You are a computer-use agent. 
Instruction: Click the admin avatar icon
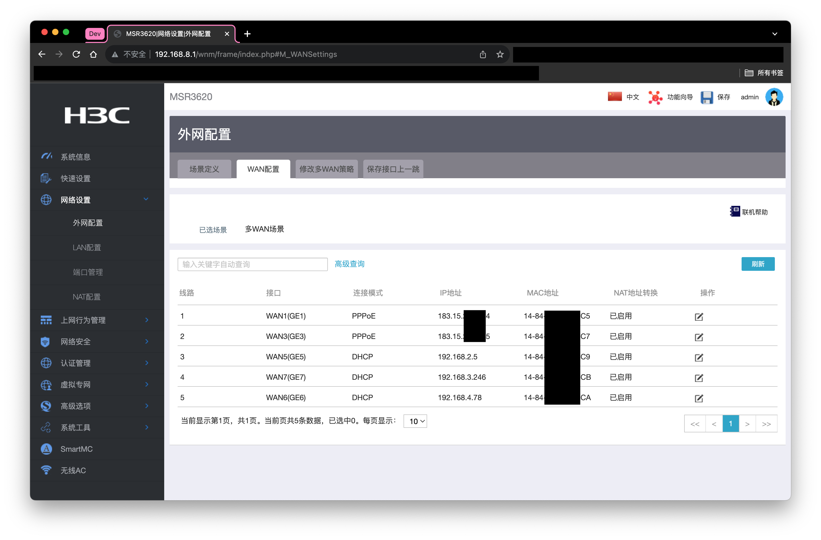pos(774,97)
